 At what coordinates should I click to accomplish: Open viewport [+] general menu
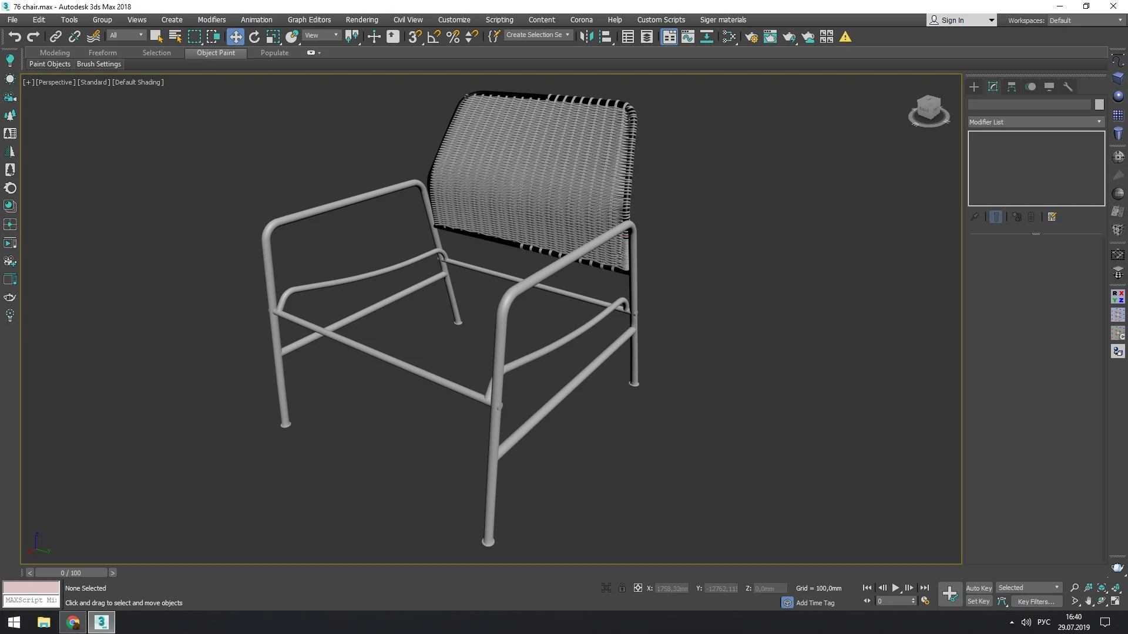[x=28, y=82]
